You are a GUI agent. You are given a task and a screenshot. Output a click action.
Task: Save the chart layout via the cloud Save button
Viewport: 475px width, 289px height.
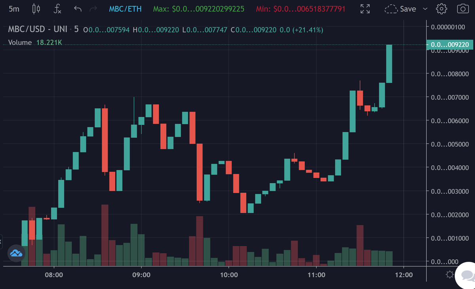click(x=400, y=9)
